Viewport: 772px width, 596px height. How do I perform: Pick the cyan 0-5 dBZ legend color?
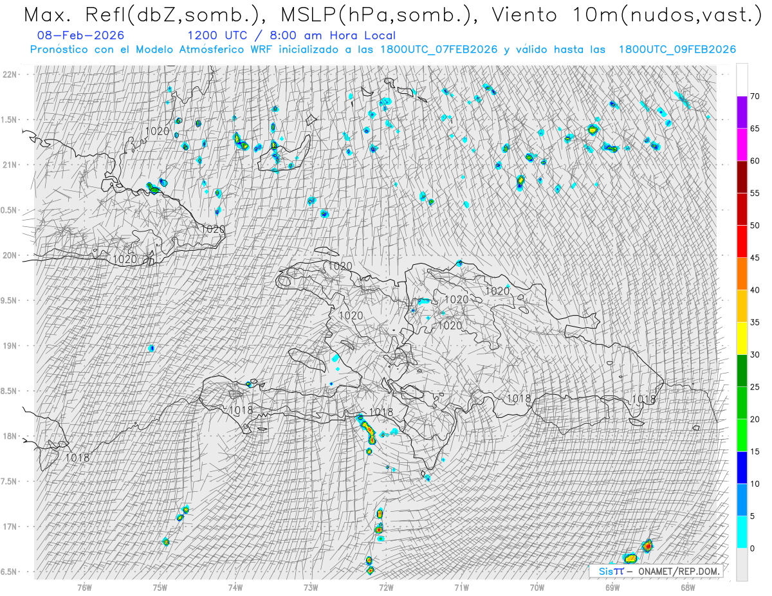(742, 532)
